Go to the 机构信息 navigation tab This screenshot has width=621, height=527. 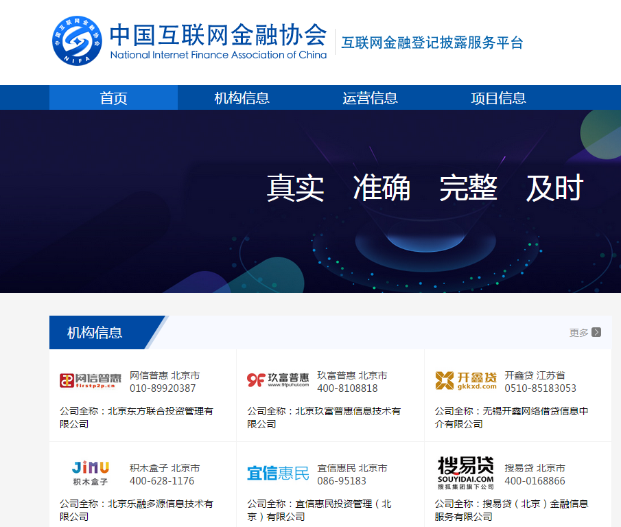(x=242, y=98)
